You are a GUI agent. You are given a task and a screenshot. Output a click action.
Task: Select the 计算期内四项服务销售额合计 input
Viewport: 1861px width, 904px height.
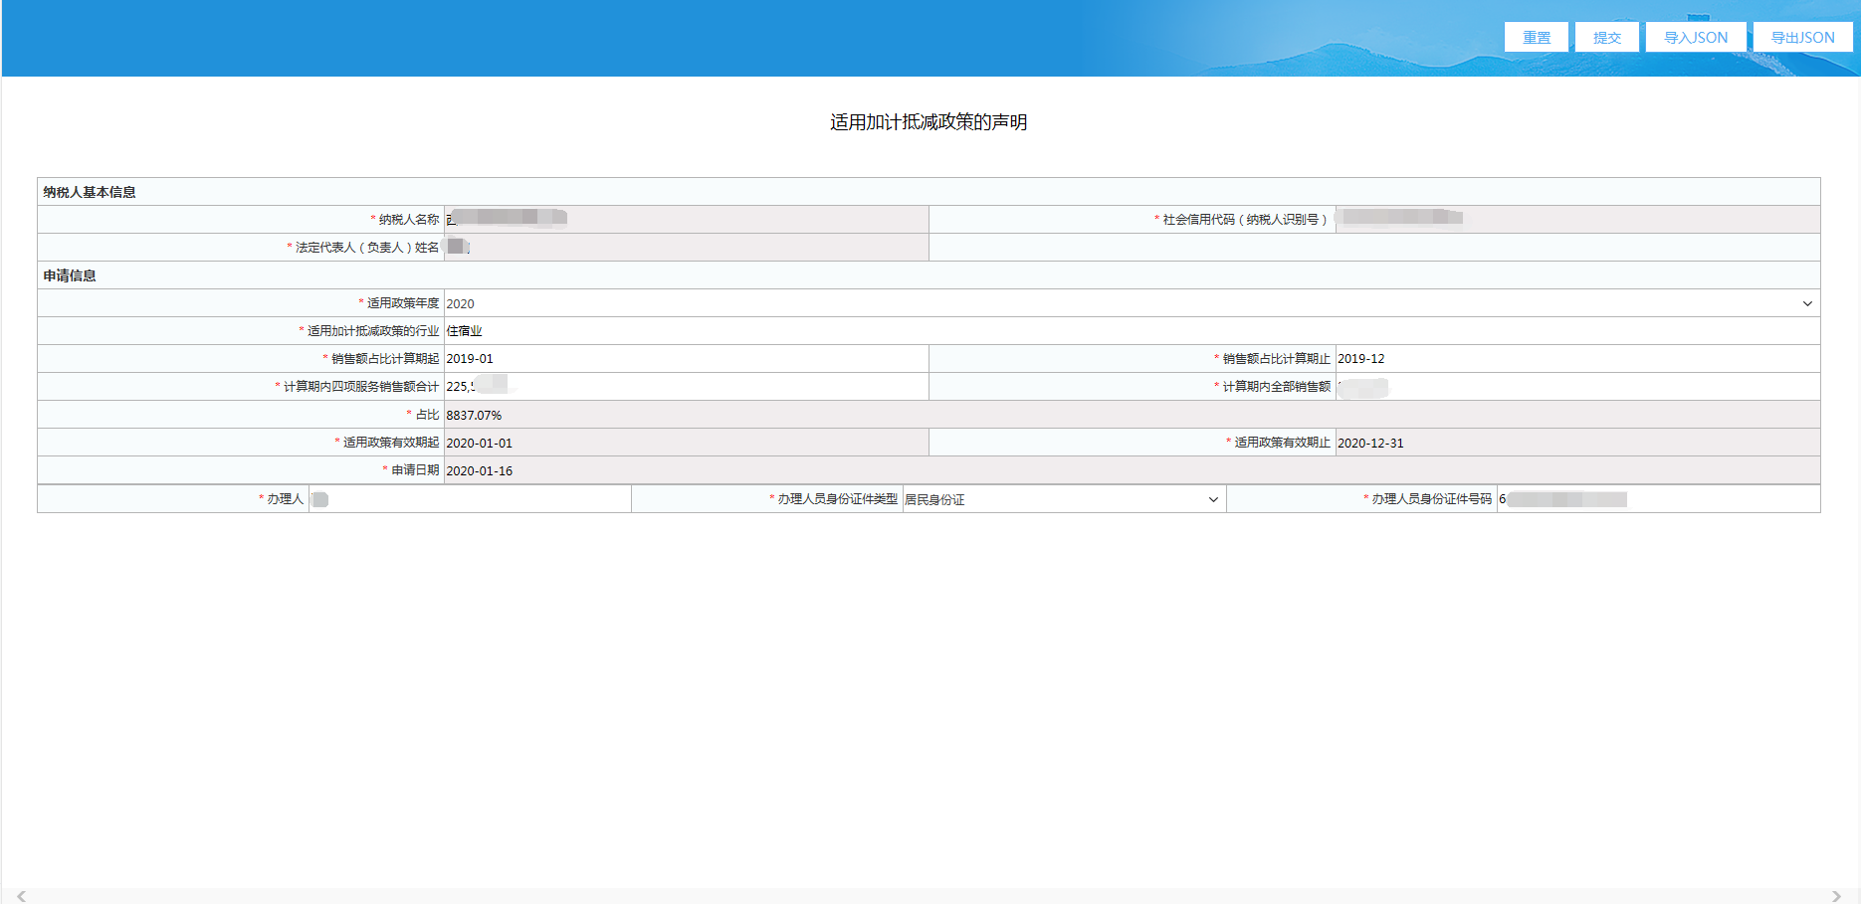coord(685,387)
